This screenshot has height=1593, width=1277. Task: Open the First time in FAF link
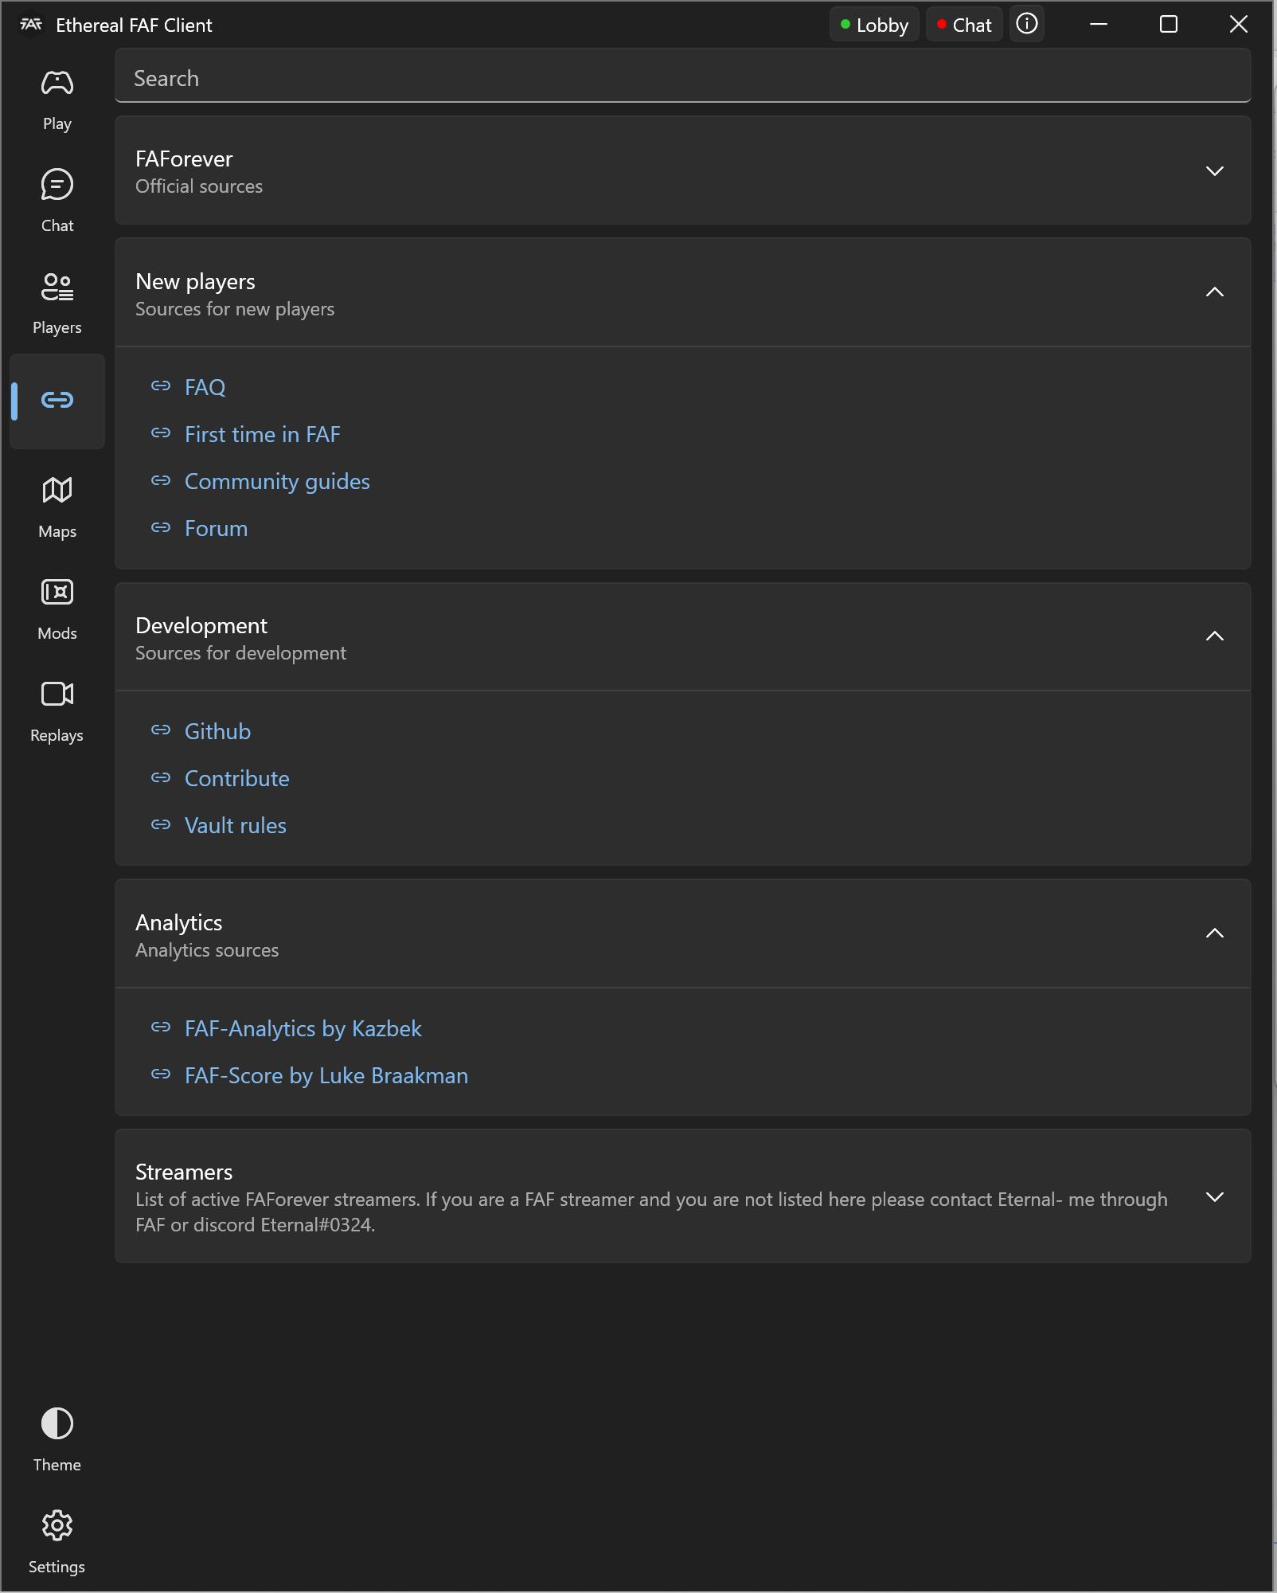tap(262, 434)
